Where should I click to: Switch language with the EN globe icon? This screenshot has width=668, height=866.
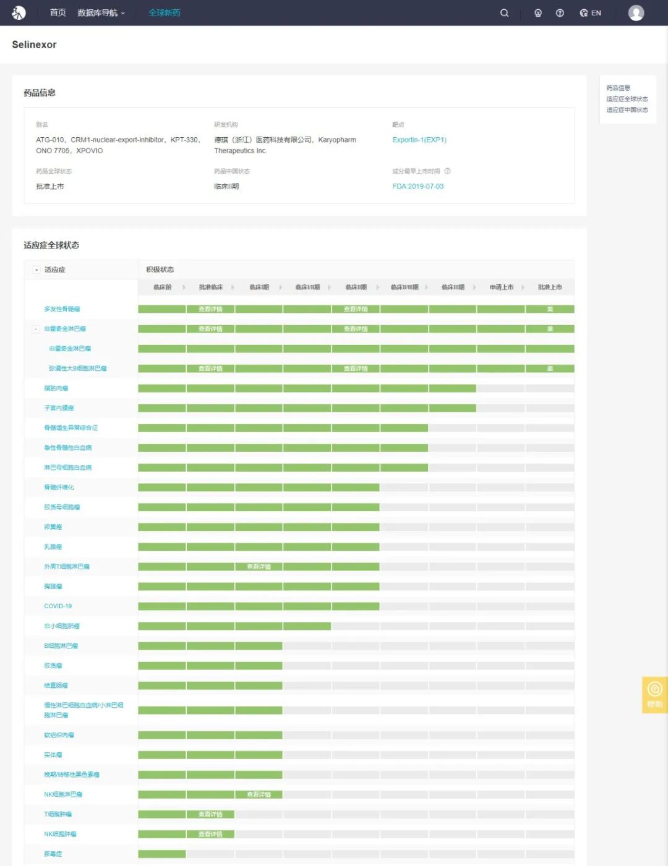coord(590,13)
